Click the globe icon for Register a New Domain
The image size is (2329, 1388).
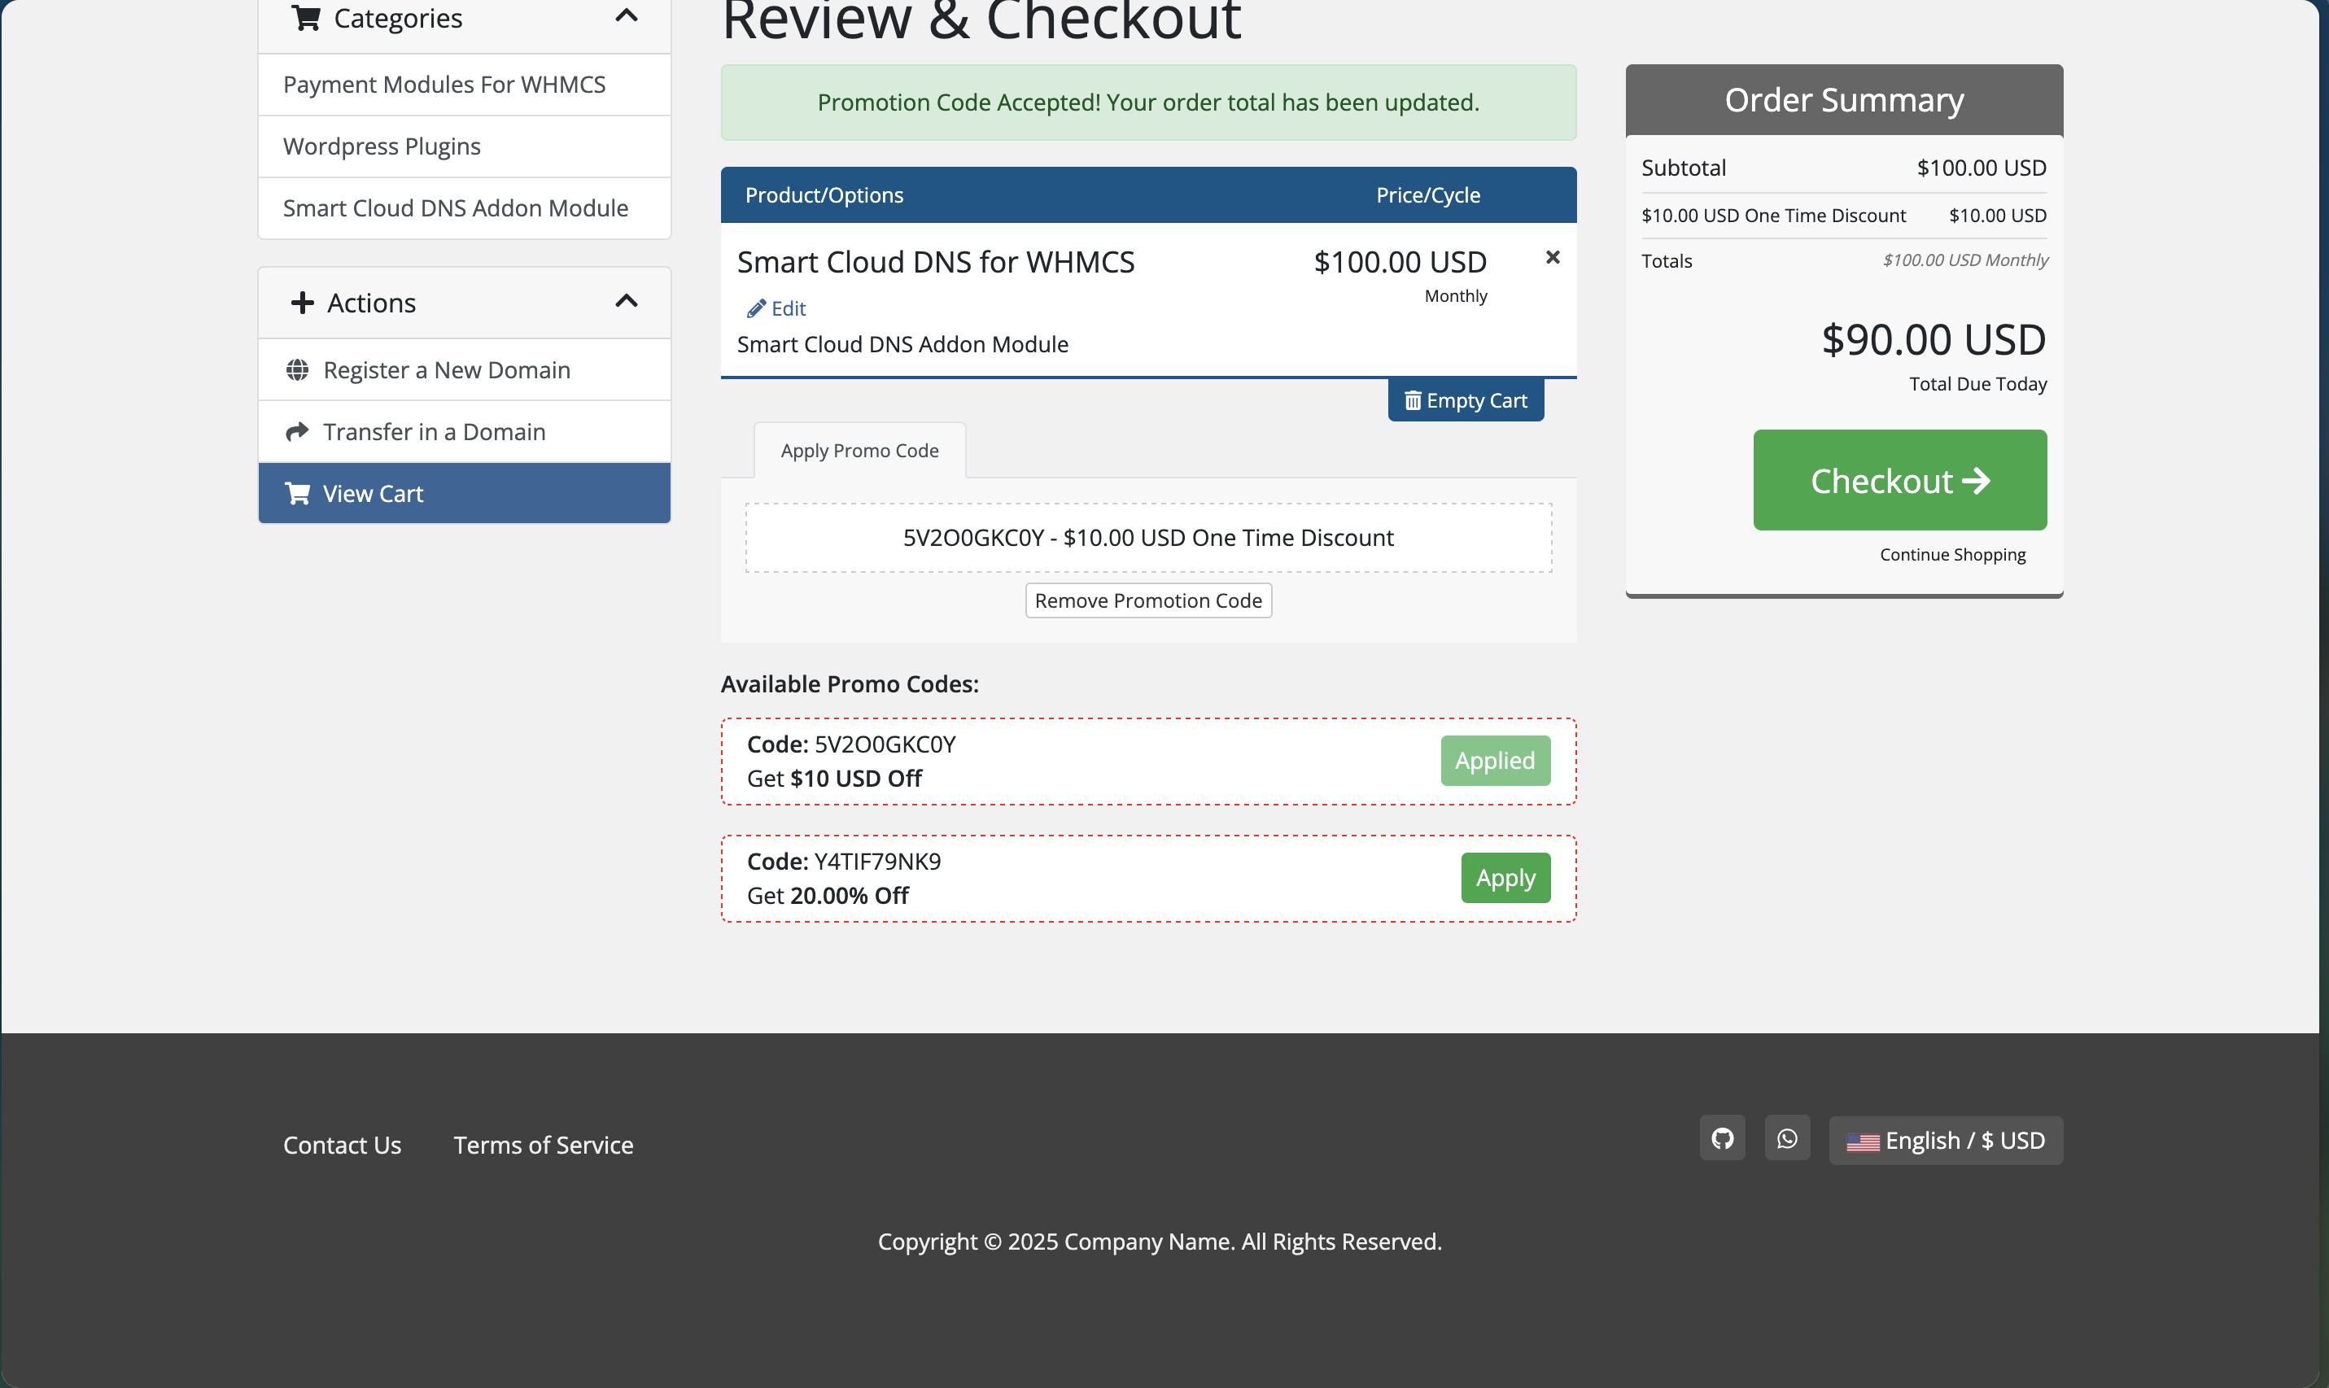(x=298, y=370)
